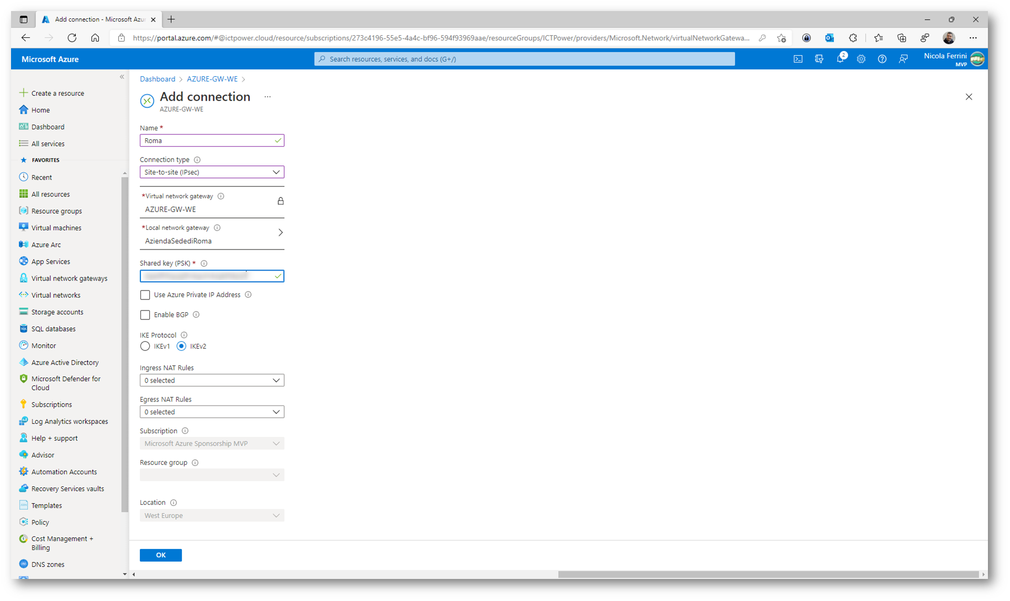The width and height of the screenshot is (1010, 601).
Task: Click the Microsoft Azure logo text
Action: coord(50,59)
